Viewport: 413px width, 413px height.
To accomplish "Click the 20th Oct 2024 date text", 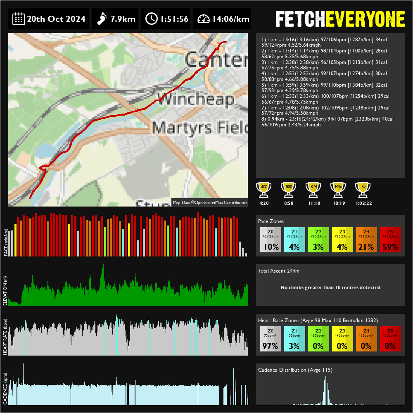I will coord(56,19).
